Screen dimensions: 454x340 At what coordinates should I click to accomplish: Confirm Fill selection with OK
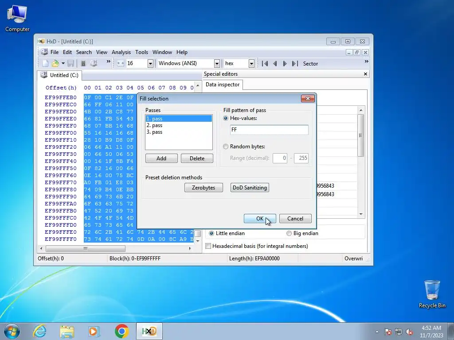tap(260, 219)
